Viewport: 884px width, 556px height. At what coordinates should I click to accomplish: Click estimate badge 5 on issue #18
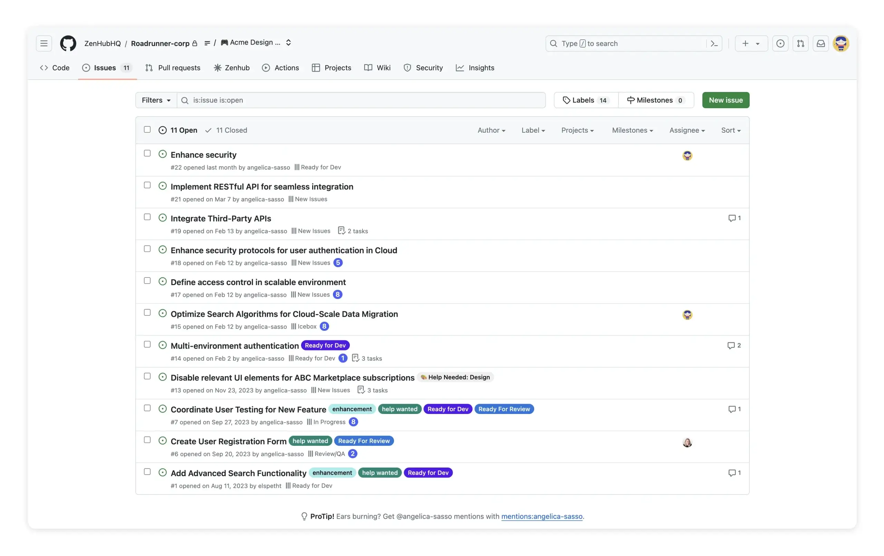[x=338, y=263]
